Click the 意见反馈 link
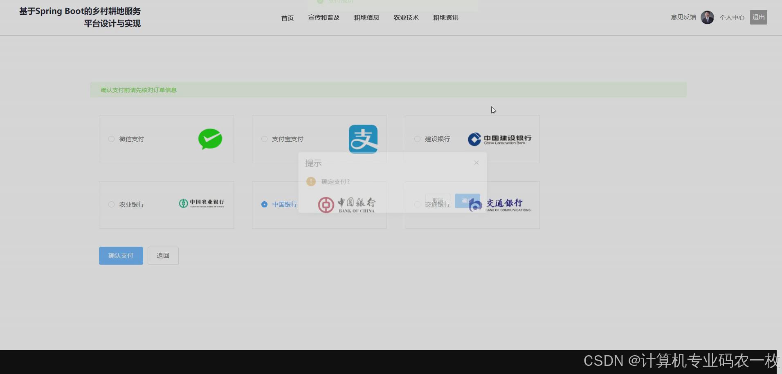This screenshot has height=374, width=782. tap(683, 17)
